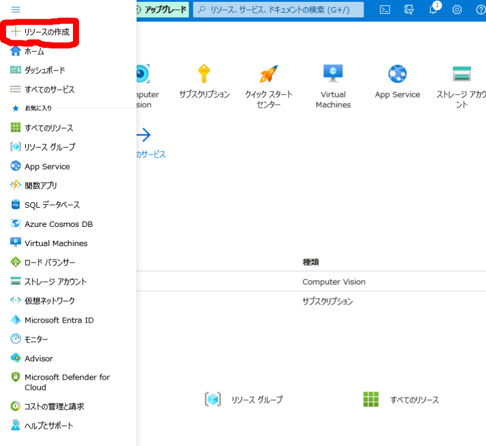This screenshot has height=446, width=486.
Task: Select the サブスクリプション type cell
Action: pyautogui.click(x=327, y=302)
